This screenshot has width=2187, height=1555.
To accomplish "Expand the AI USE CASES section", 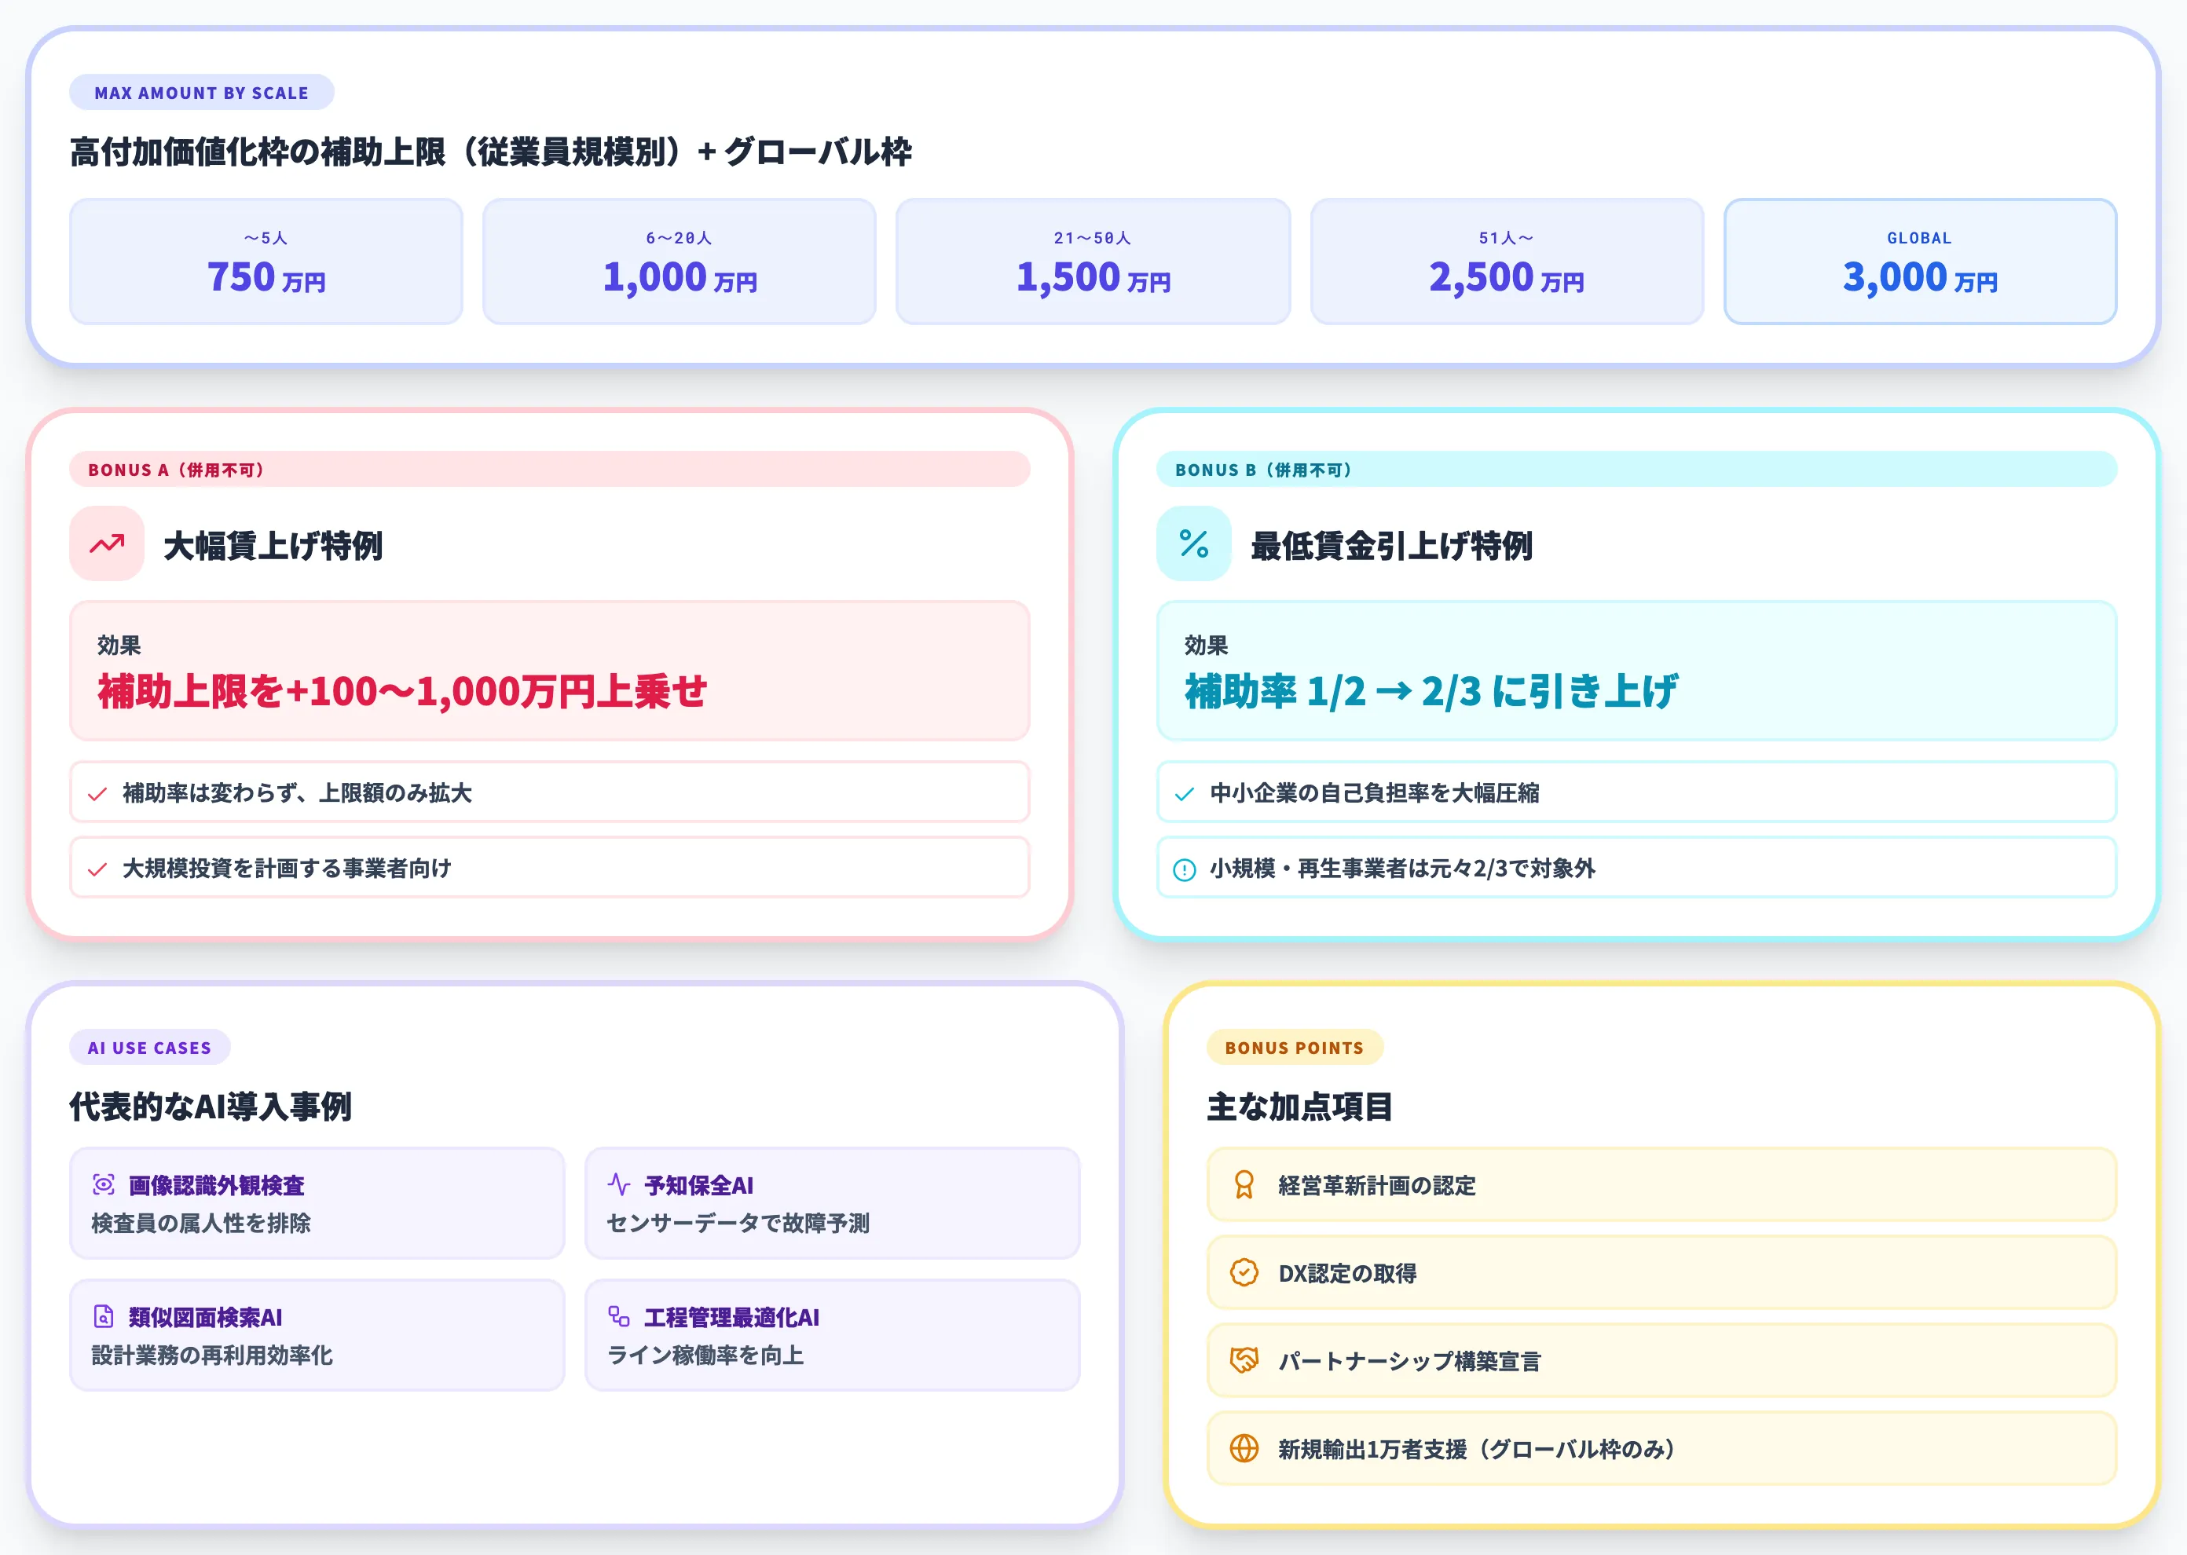I will (x=149, y=1048).
